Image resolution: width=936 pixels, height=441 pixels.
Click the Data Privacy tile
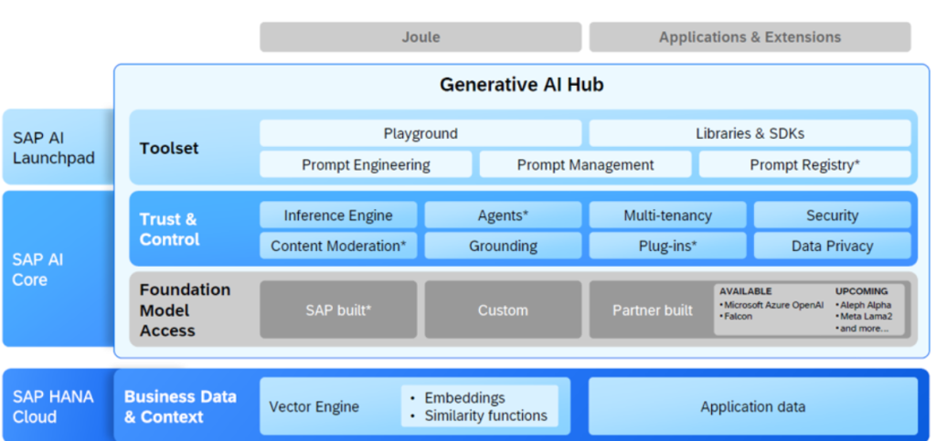[832, 246]
